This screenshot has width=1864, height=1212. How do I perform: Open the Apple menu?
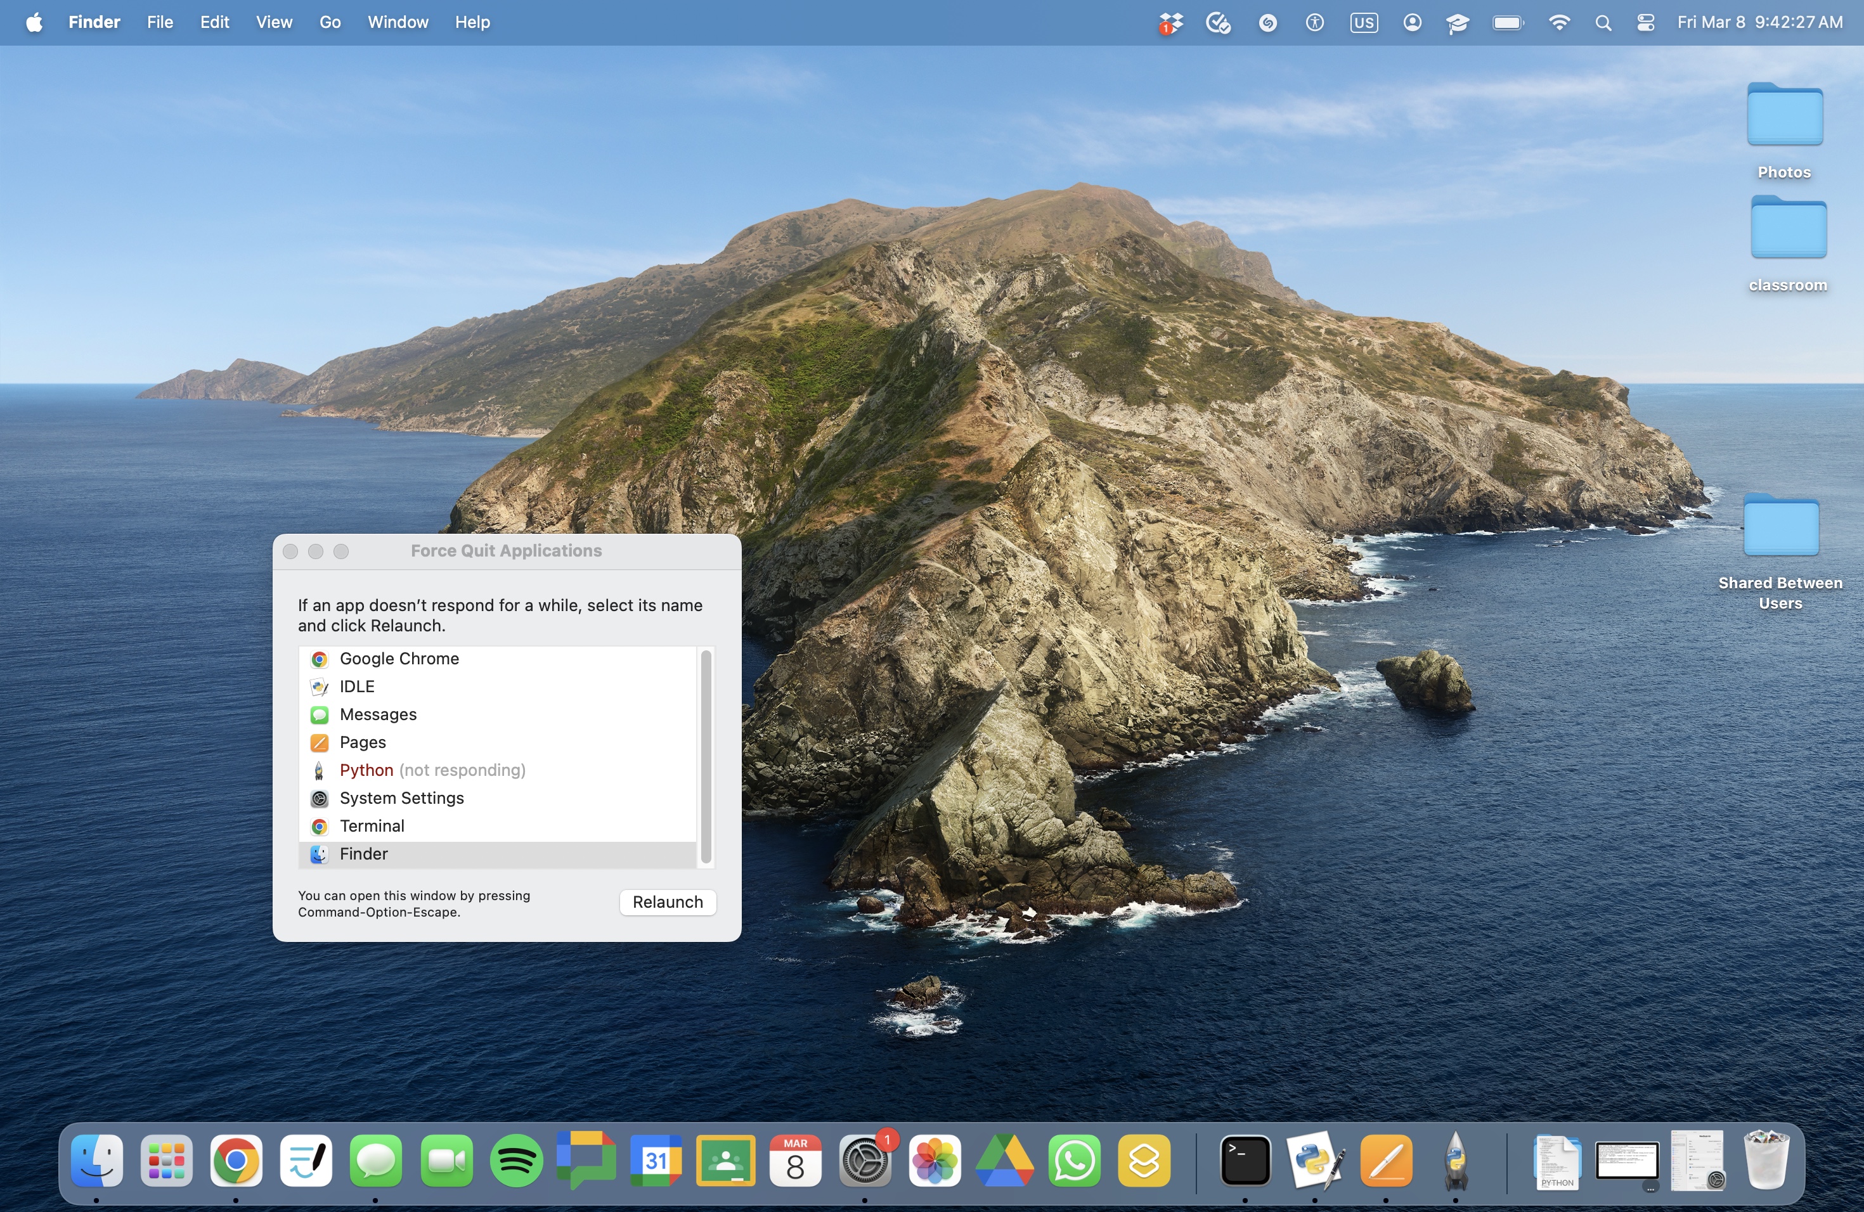[x=34, y=23]
